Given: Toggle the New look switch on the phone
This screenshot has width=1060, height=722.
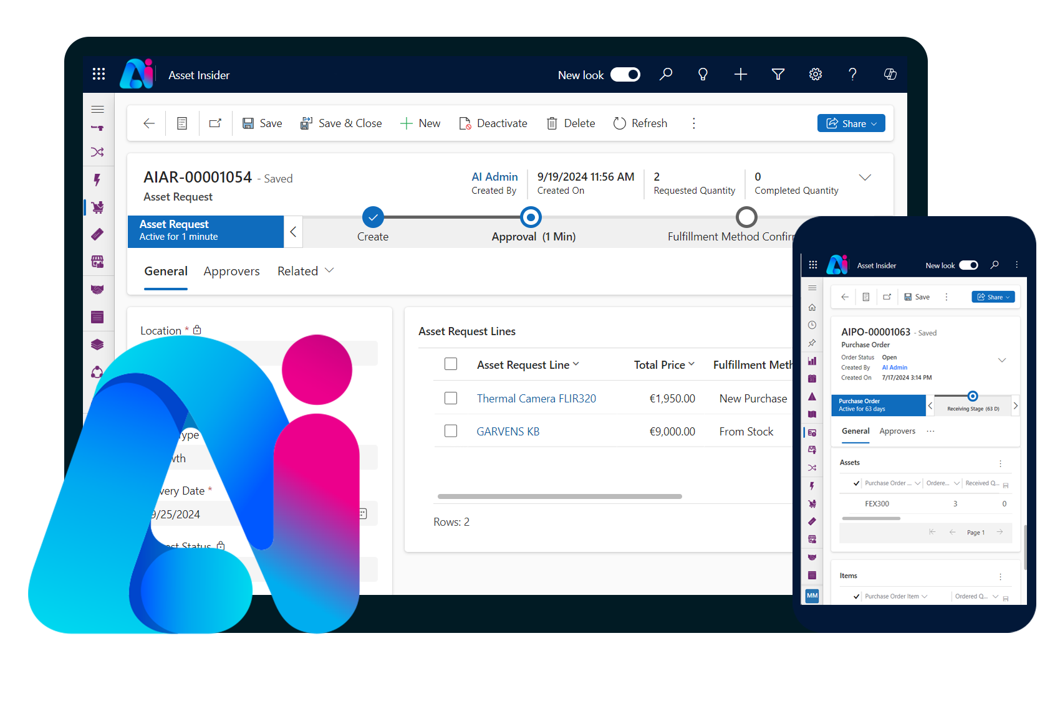Looking at the screenshot, I should [x=968, y=265].
